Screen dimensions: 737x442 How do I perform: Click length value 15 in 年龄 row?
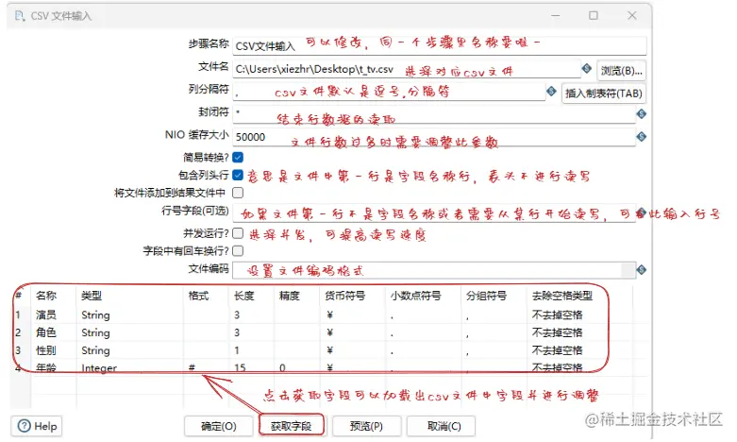tap(240, 367)
